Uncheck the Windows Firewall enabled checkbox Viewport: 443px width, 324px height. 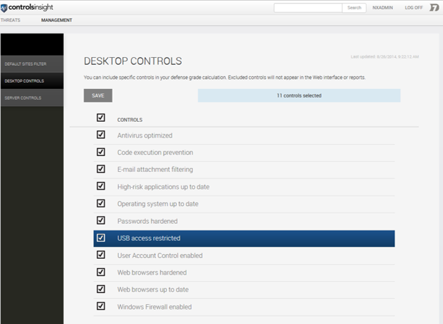click(101, 306)
